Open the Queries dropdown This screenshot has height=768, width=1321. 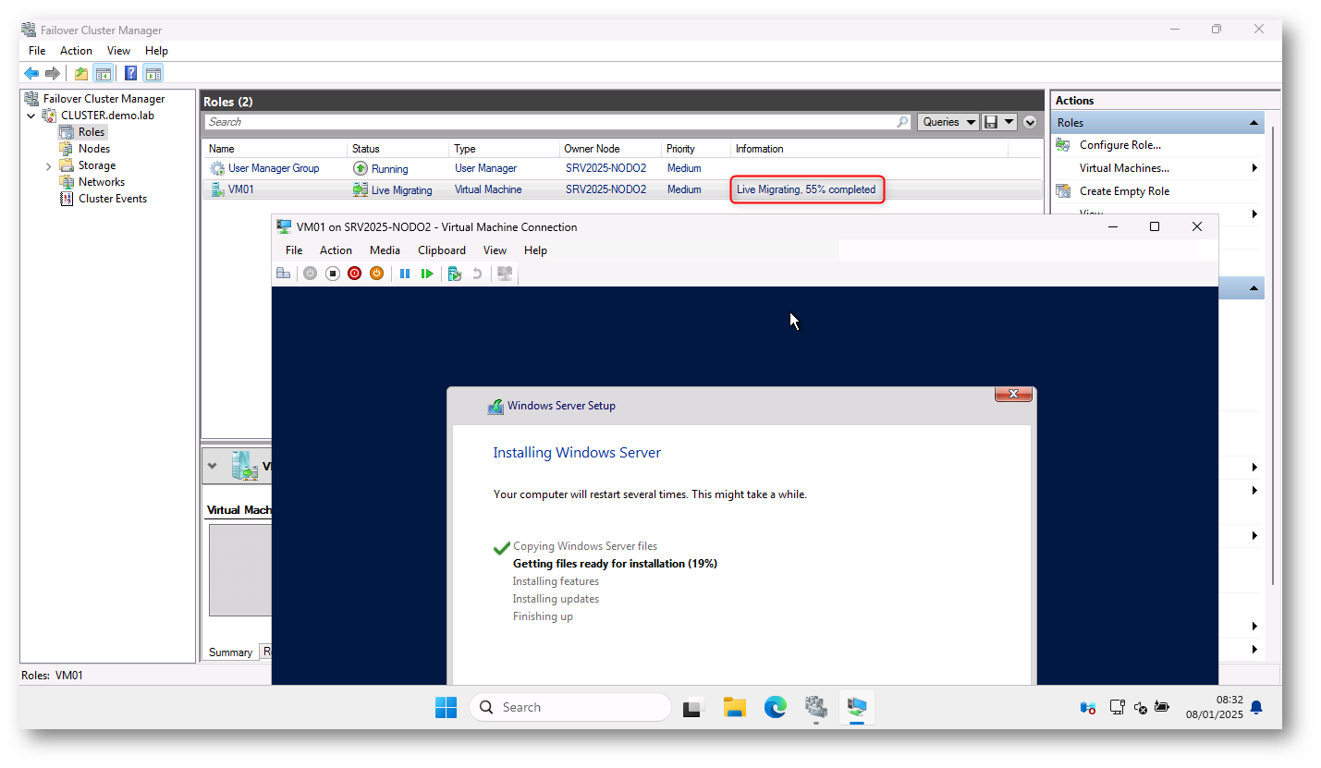[x=948, y=122]
